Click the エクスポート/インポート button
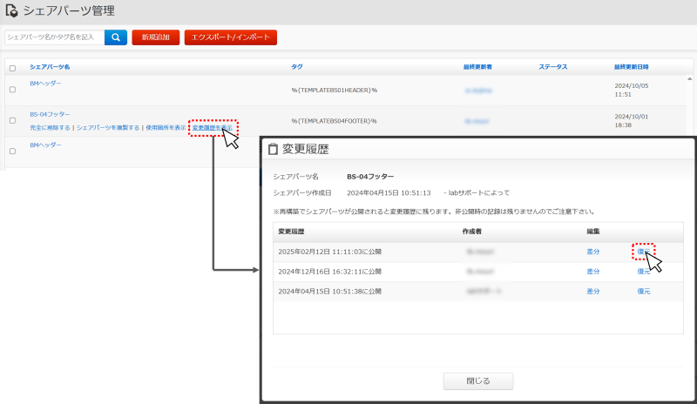This screenshot has width=697, height=404. tap(231, 37)
